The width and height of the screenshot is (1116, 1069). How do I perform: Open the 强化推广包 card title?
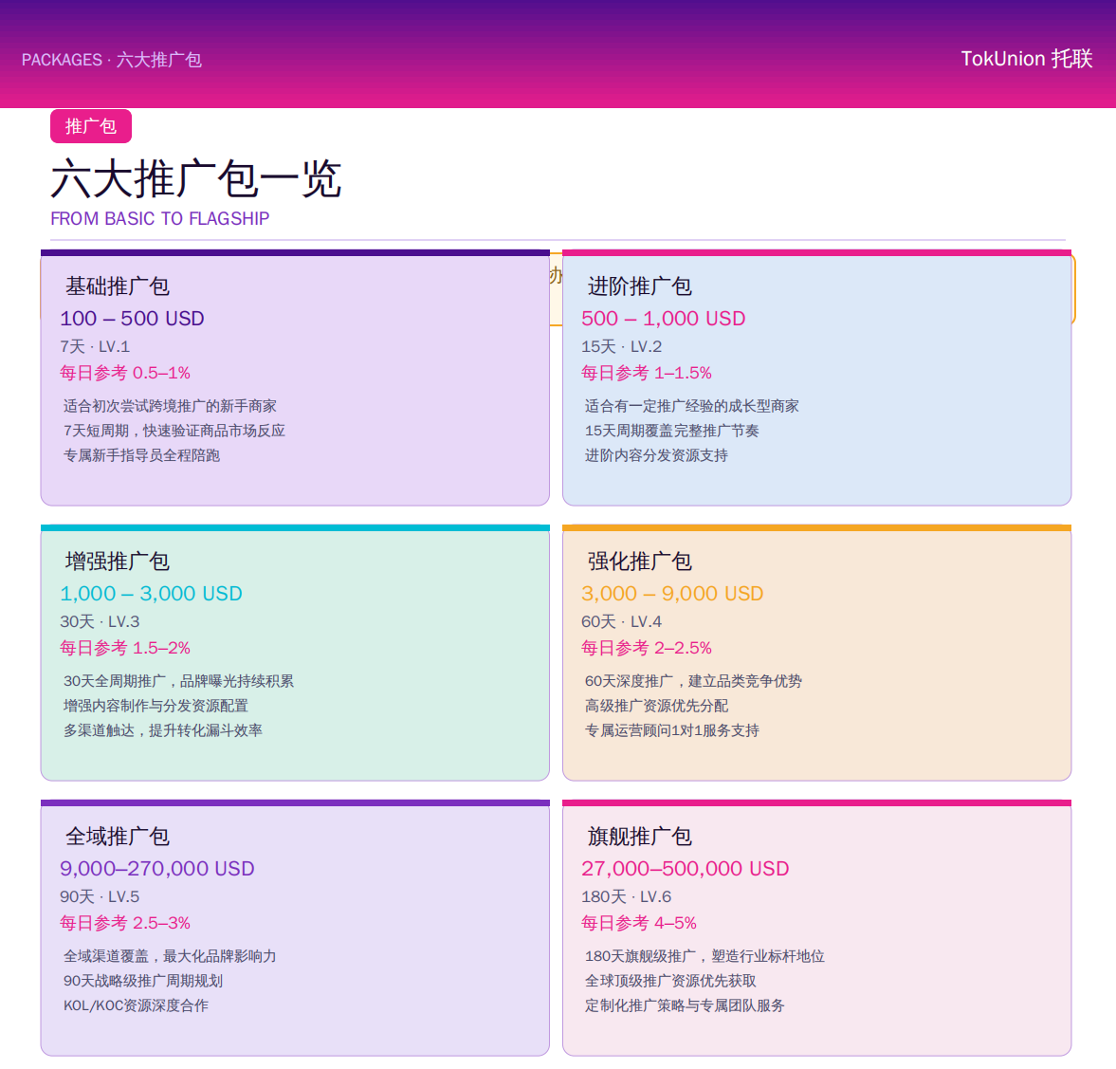pos(639,562)
